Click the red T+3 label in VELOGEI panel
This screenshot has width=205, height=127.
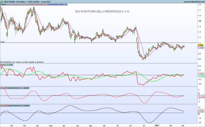(22, 87)
